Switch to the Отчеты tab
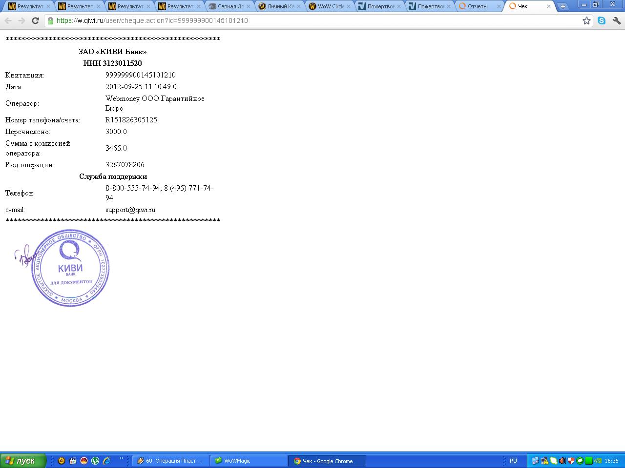This screenshot has height=468, width=625. pyautogui.click(x=478, y=6)
